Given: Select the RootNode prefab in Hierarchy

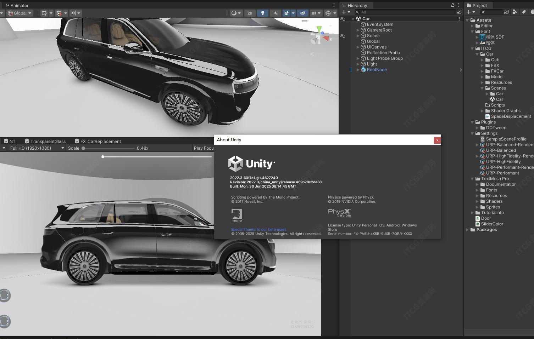Looking at the screenshot, I should point(377,70).
